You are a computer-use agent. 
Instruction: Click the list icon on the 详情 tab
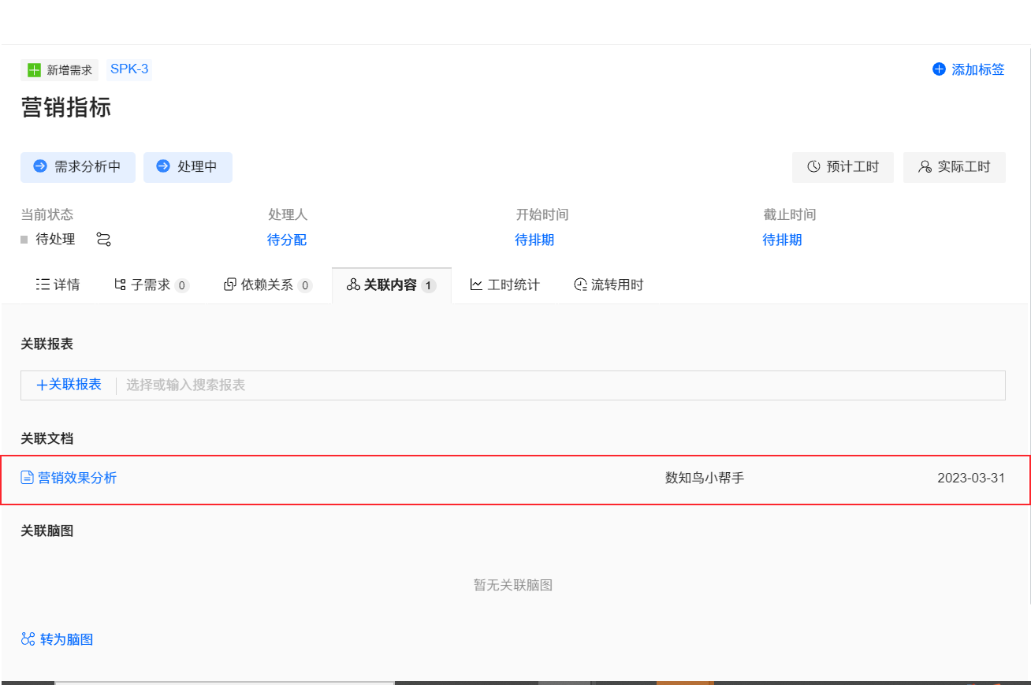[x=43, y=285]
